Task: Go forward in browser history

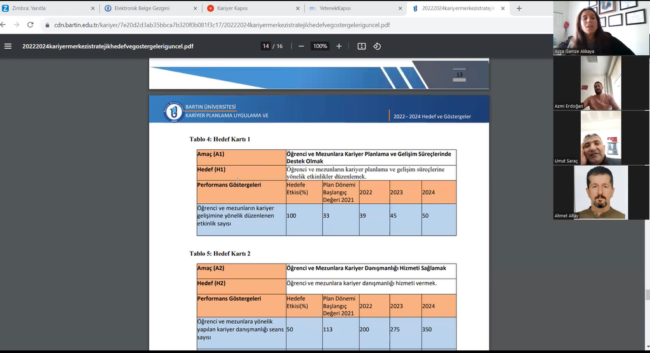Action: point(17,25)
